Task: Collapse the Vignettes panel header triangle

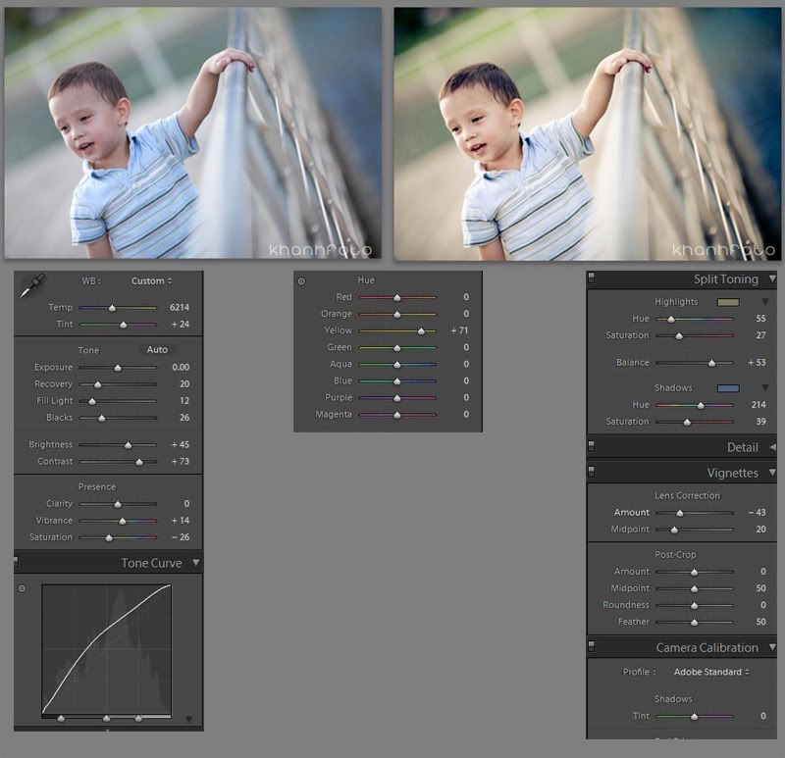Action: [771, 473]
